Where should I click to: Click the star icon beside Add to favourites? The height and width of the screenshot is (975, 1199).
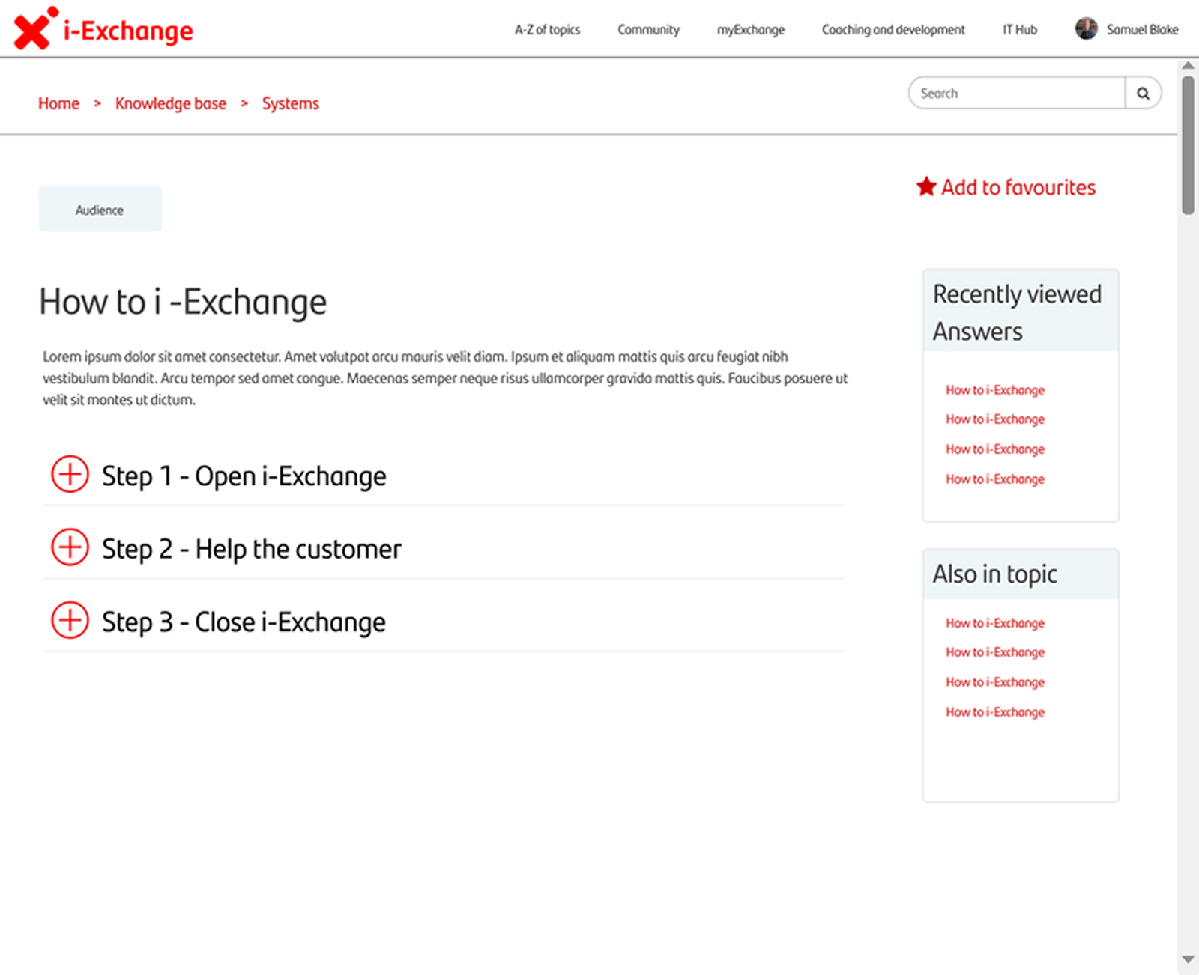[926, 186]
